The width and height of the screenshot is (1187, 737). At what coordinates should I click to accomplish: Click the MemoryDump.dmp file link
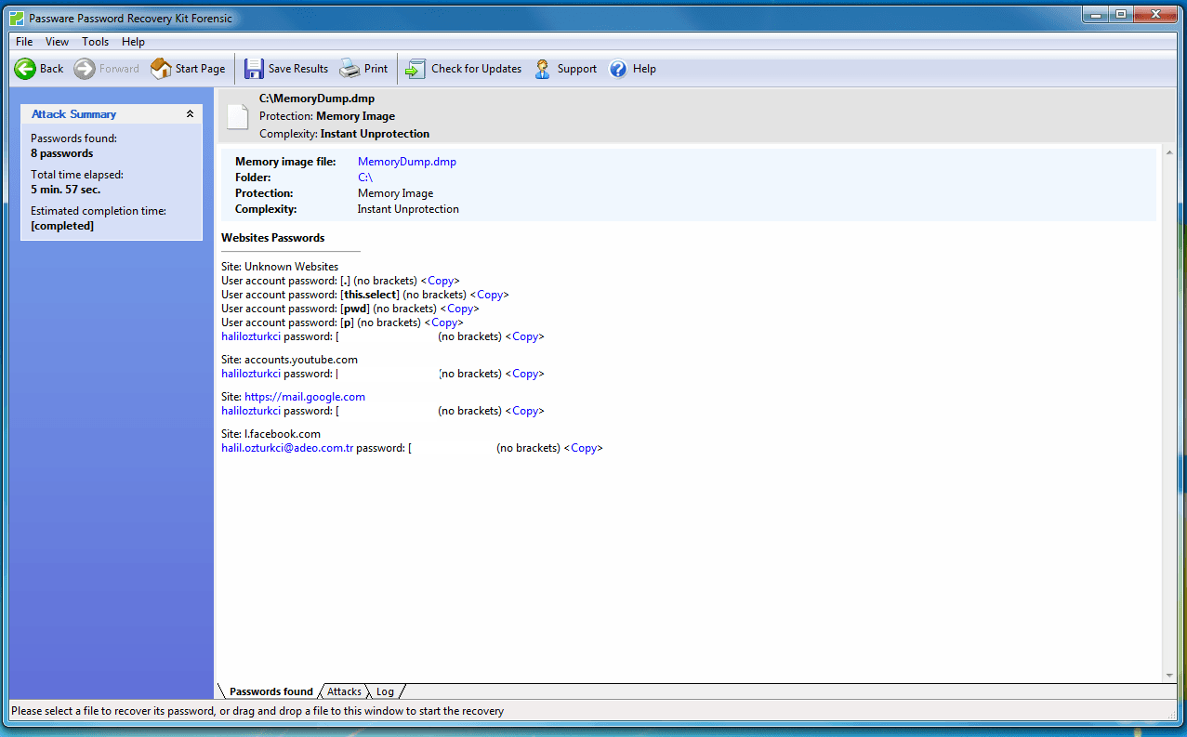(406, 161)
